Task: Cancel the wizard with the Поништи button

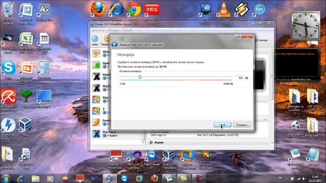Action: click(x=241, y=125)
